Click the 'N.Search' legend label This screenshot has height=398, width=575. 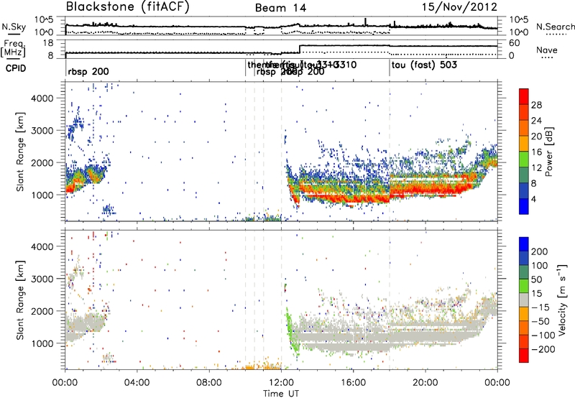[x=555, y=27]
